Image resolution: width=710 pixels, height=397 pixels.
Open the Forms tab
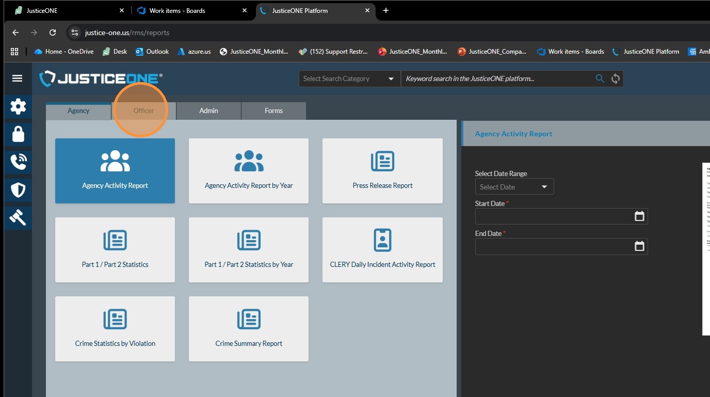tap(273, 110)
